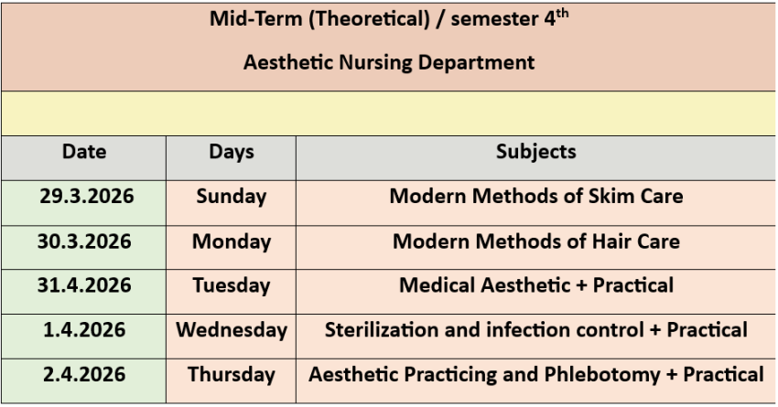
Task: Select the Date column header
Action: (x=84, y=152)
